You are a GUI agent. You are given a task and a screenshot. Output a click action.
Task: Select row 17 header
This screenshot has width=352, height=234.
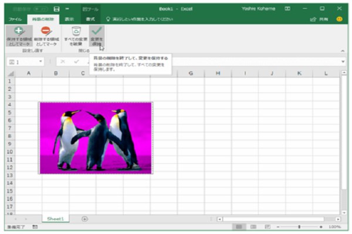tap(9, 207)
